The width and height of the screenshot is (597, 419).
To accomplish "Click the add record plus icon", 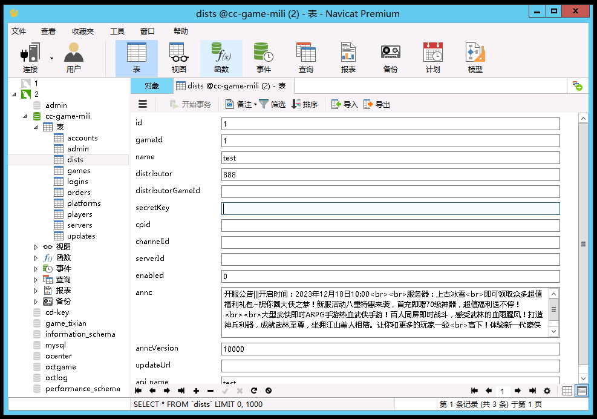I will 195,391.
